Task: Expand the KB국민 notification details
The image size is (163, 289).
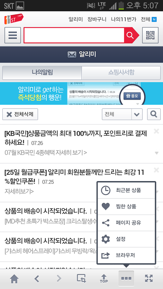Action: click(157, 153)
